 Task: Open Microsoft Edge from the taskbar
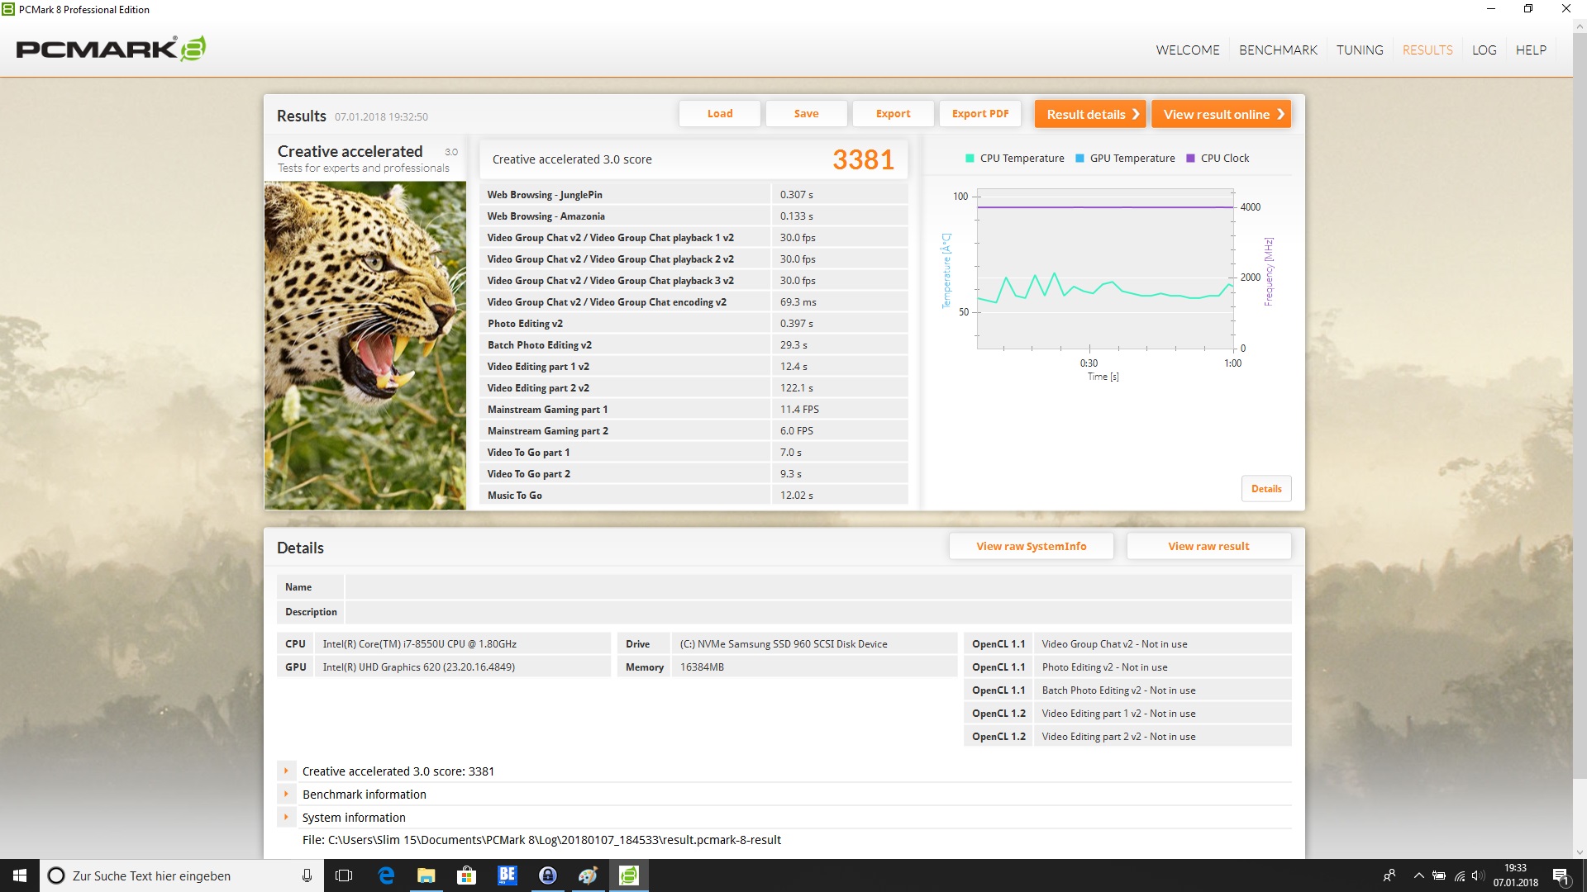coord(386,875)
